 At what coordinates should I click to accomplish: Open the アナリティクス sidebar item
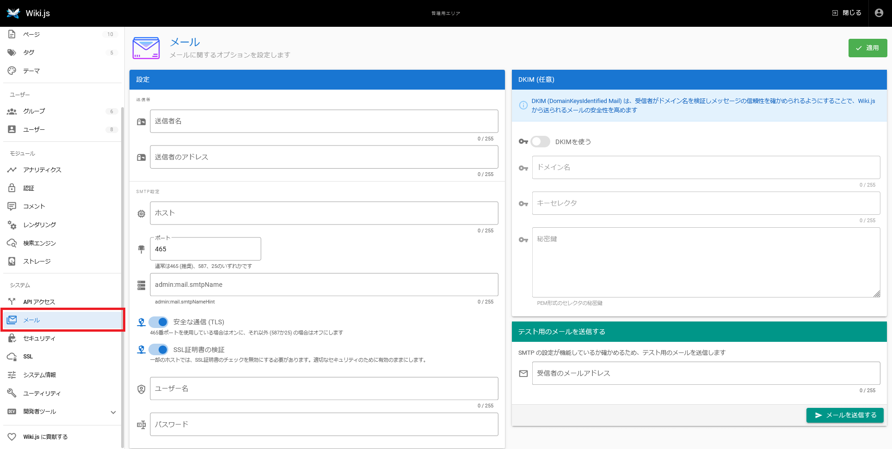pyautogui.click(x=62, y=170)
